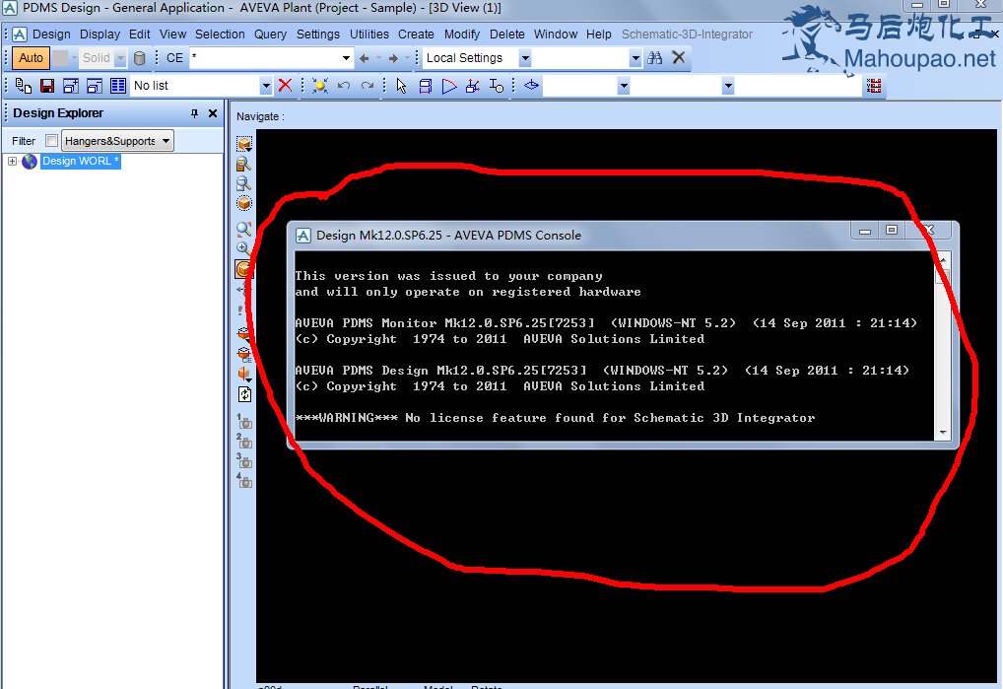Image resolution: width=1003 pixels, height=689 pixels.
Task: Open the second empty dropdown in the lower toolbar
Action: coord(728,86)
